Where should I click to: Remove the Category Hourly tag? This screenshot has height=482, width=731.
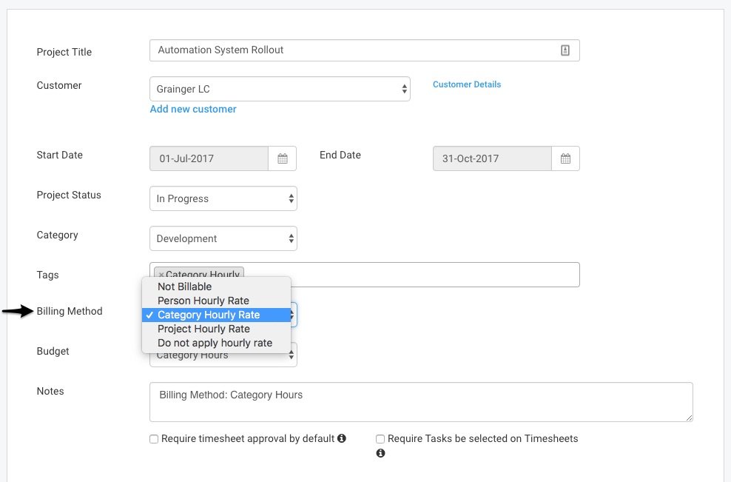point(161,275)
